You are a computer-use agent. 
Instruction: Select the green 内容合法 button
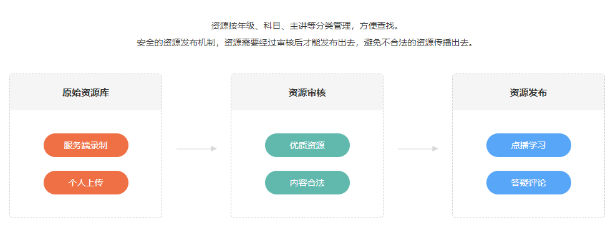[307, 183]
